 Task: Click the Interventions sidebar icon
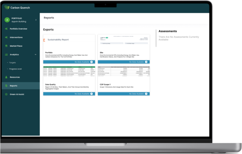coord(6,37)
